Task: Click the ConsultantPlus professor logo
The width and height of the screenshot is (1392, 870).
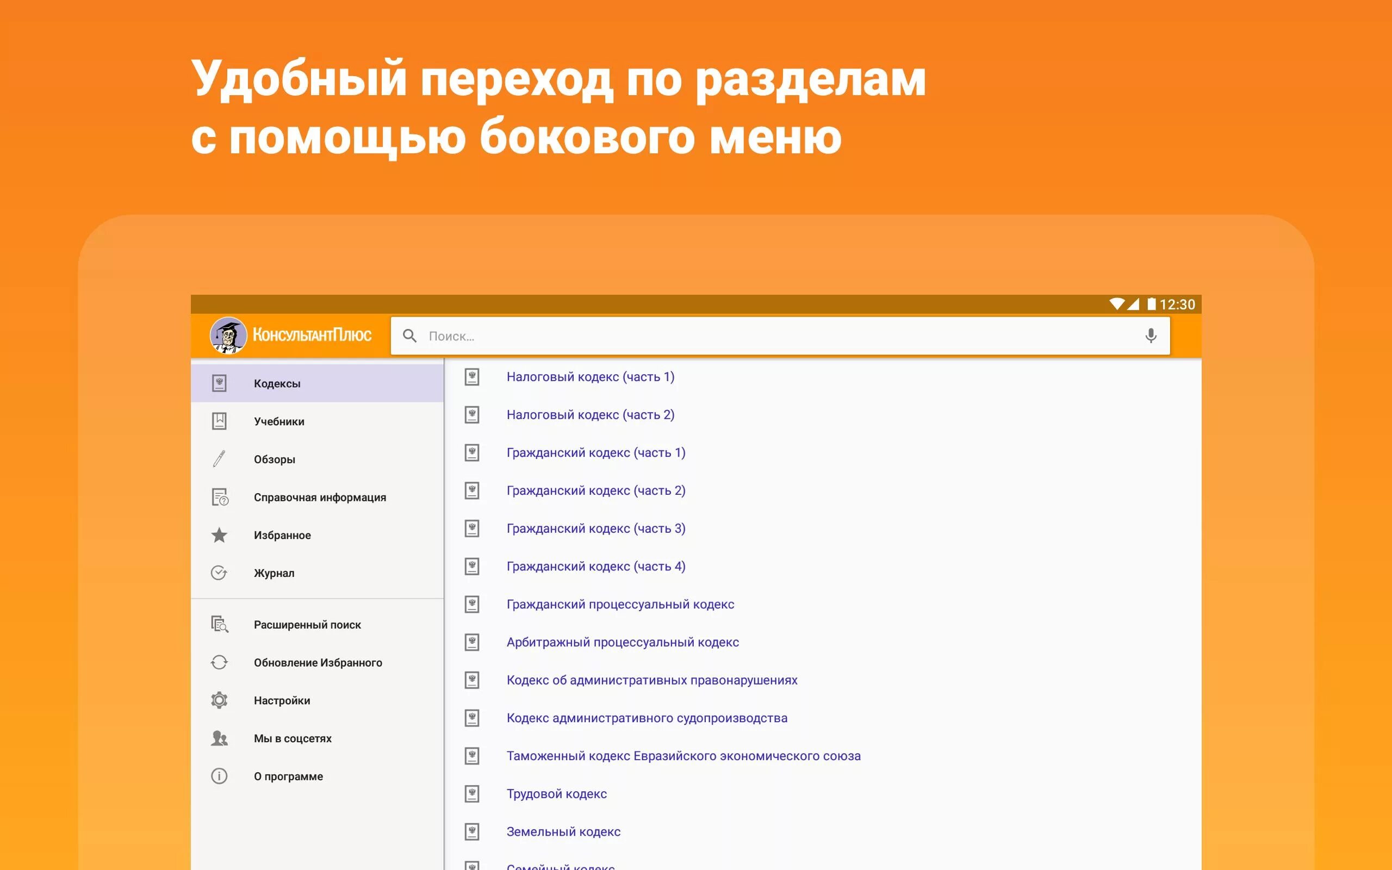Action: (x=228, y=335)
